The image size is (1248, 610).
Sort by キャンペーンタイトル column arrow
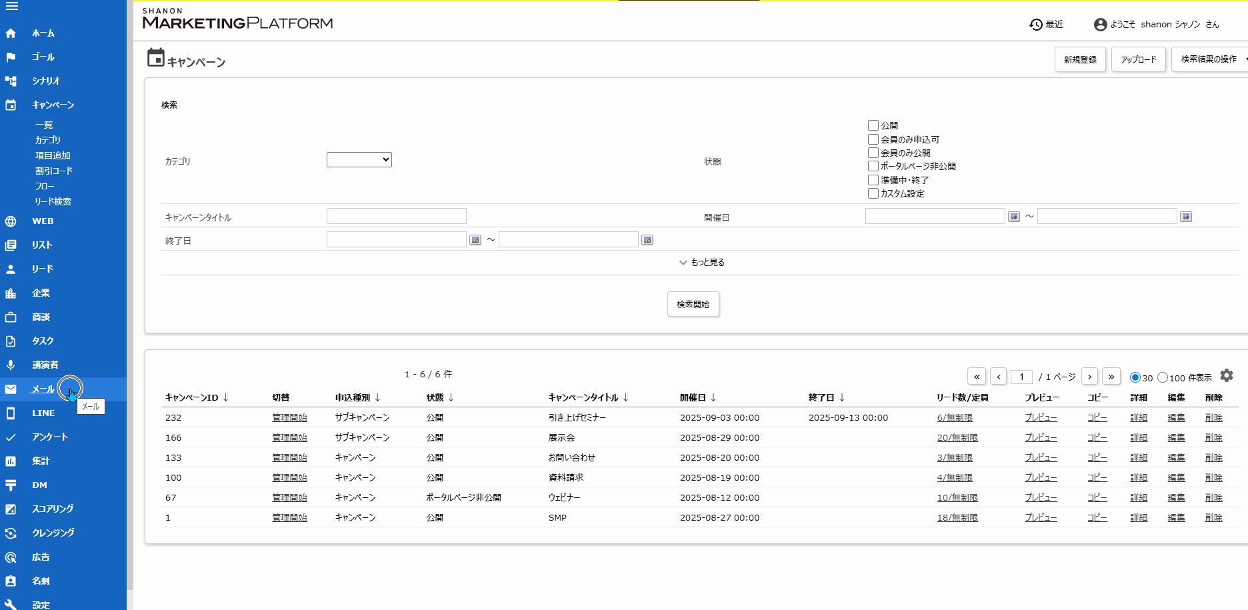(625, 397)
